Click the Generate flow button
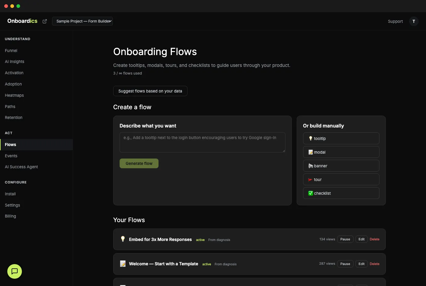The height and width of the screenshot is (286, 426). point(139,163)
